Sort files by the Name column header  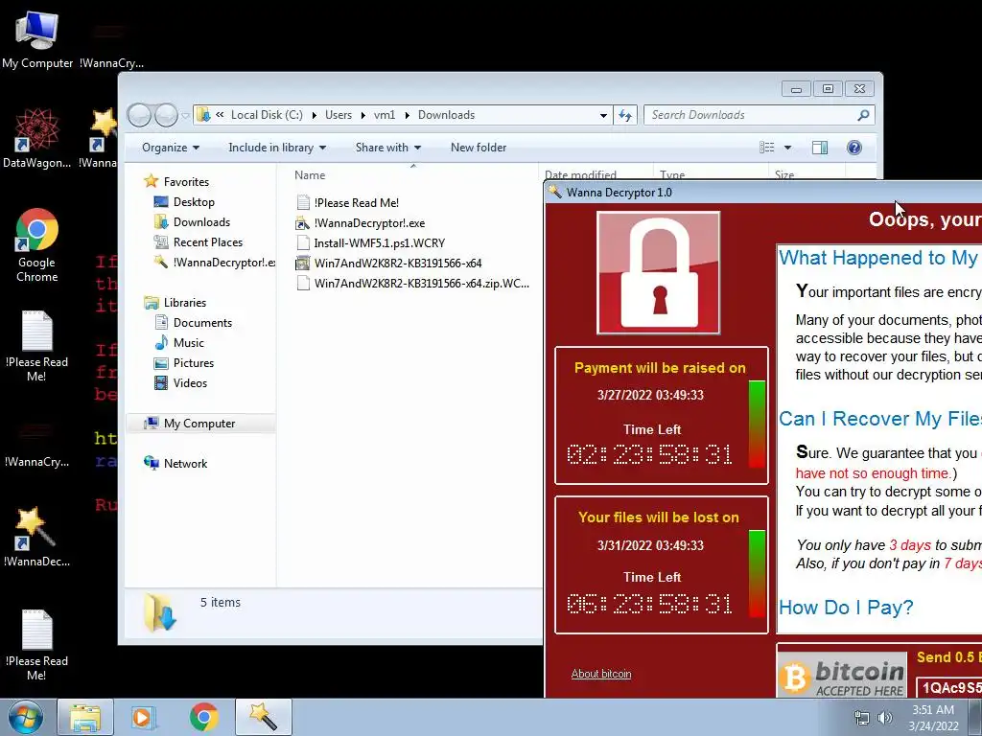click(x=412, y=175)
